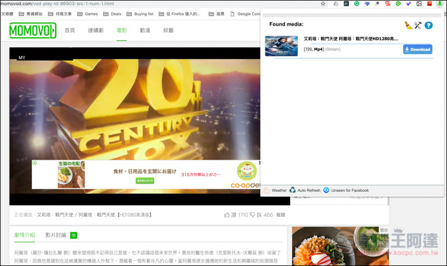Image resolution: width=447 pixels, height=266 pixels.
Task: Go to MOMOVOD logo home
Action: (33, 31)
